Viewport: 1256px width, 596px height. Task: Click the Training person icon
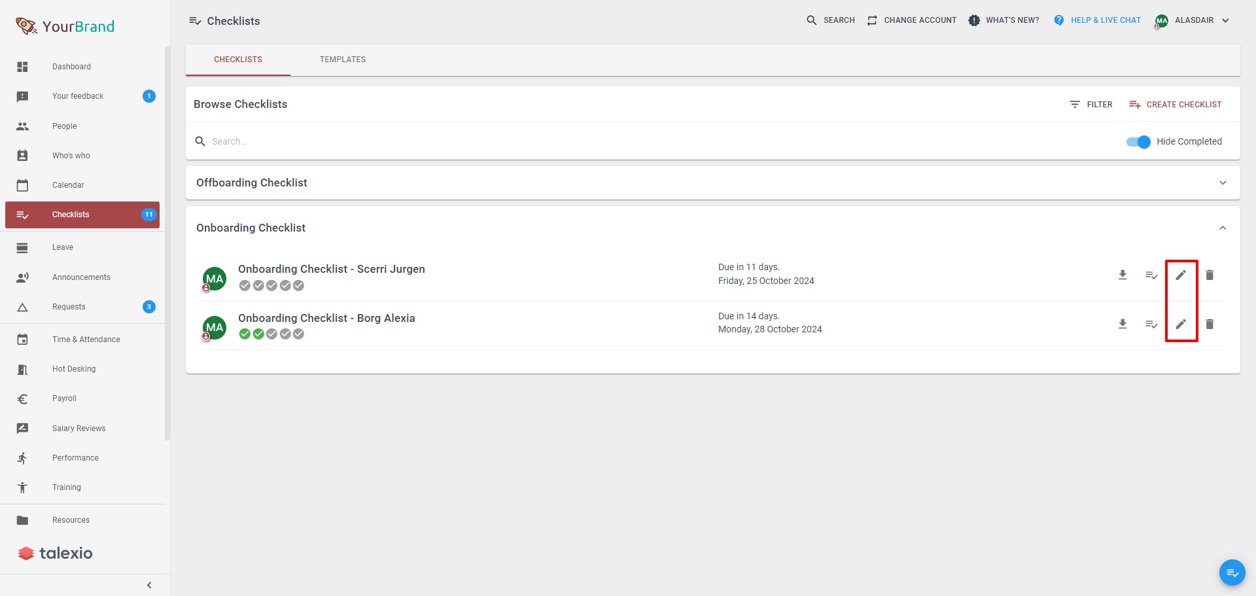(x=22, y=487)
